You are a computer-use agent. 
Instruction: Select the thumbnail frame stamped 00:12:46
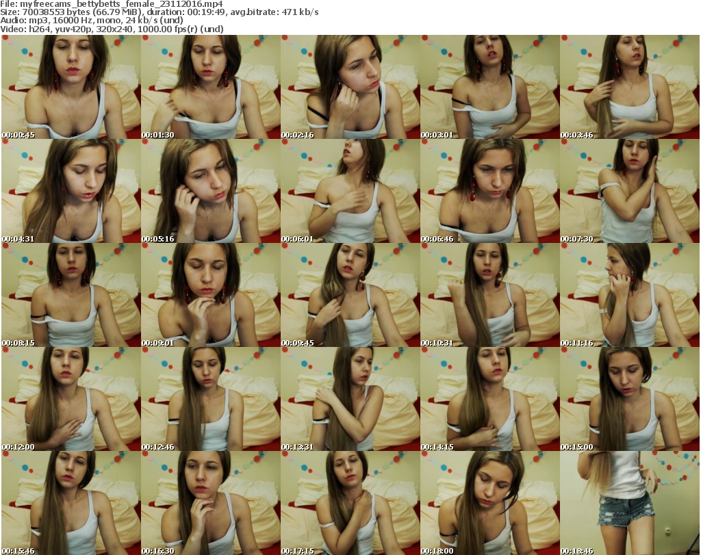211,399
